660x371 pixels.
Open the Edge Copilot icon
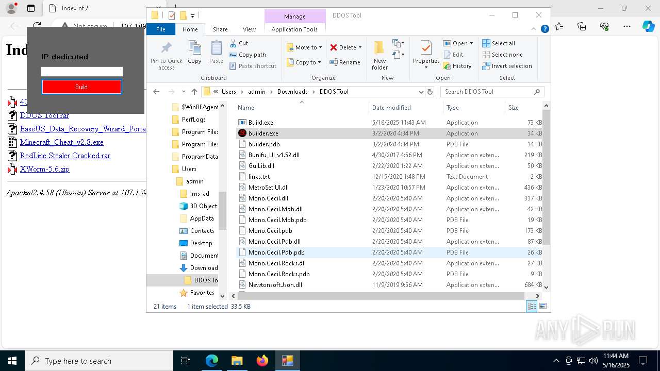[x=649, y=26]
